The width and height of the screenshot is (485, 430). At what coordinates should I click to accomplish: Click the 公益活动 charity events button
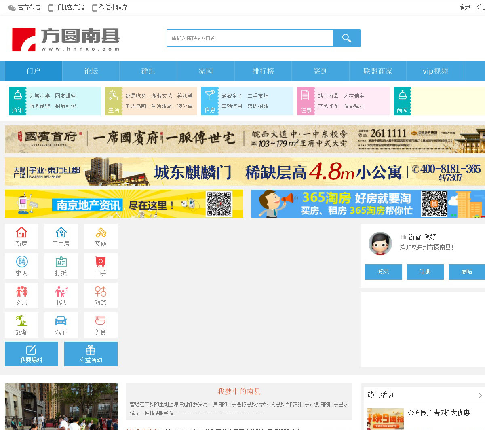coord(91,354)
